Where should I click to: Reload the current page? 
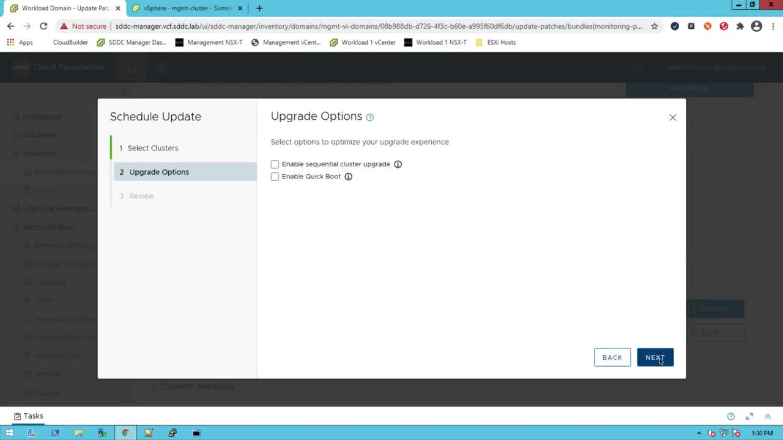click(43, 26)
